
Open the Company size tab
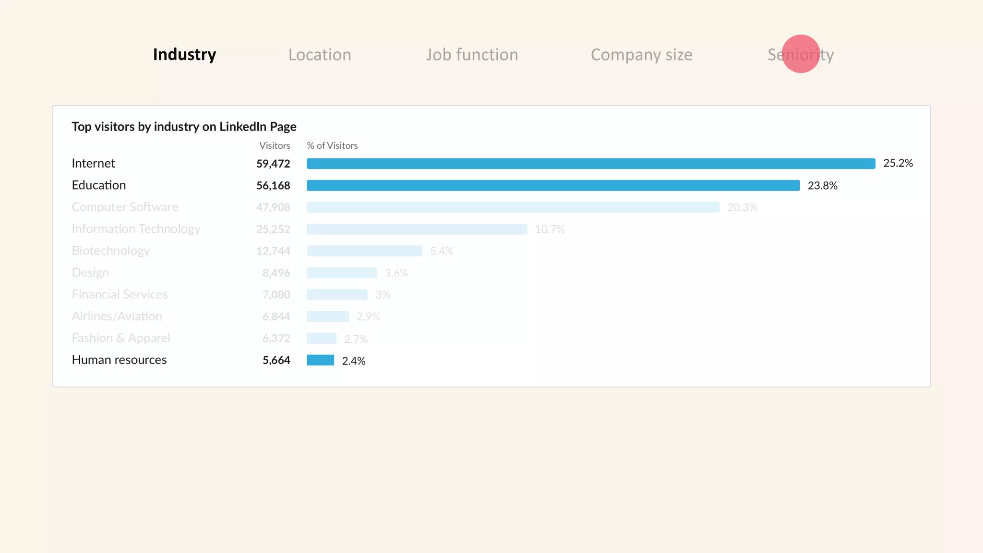[x=641, y=55]
